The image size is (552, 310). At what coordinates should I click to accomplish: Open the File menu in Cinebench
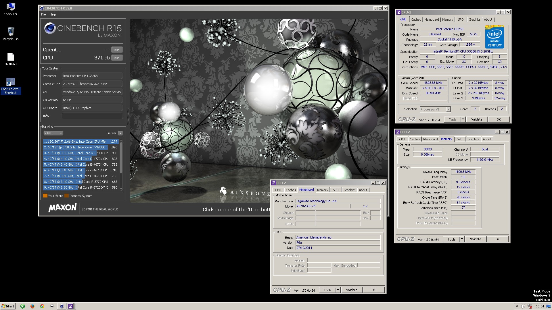pyautogui.click(x=43, y=14)
